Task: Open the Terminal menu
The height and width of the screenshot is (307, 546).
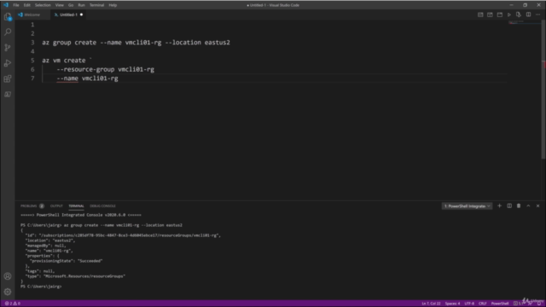Action: [x=96, y=5]
